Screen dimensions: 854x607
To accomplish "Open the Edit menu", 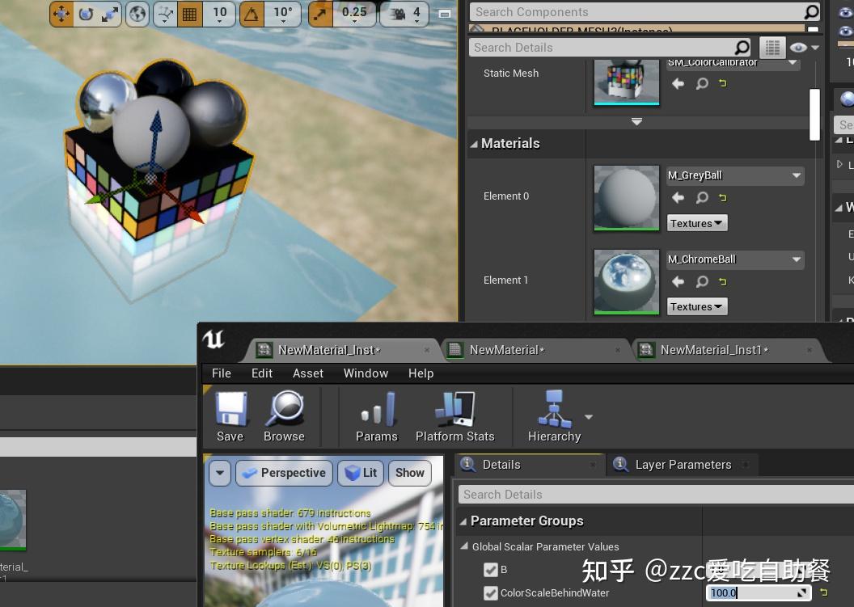I will 261,373.
